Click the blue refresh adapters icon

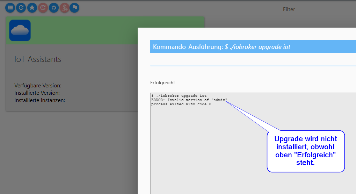tap(21, 8)
